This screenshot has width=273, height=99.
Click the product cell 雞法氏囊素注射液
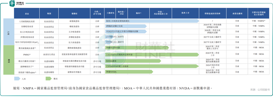(x=27, y=61)
